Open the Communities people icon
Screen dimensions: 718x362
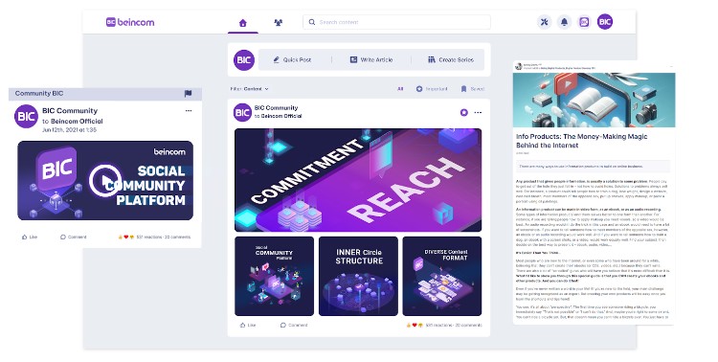pos(278,22)
